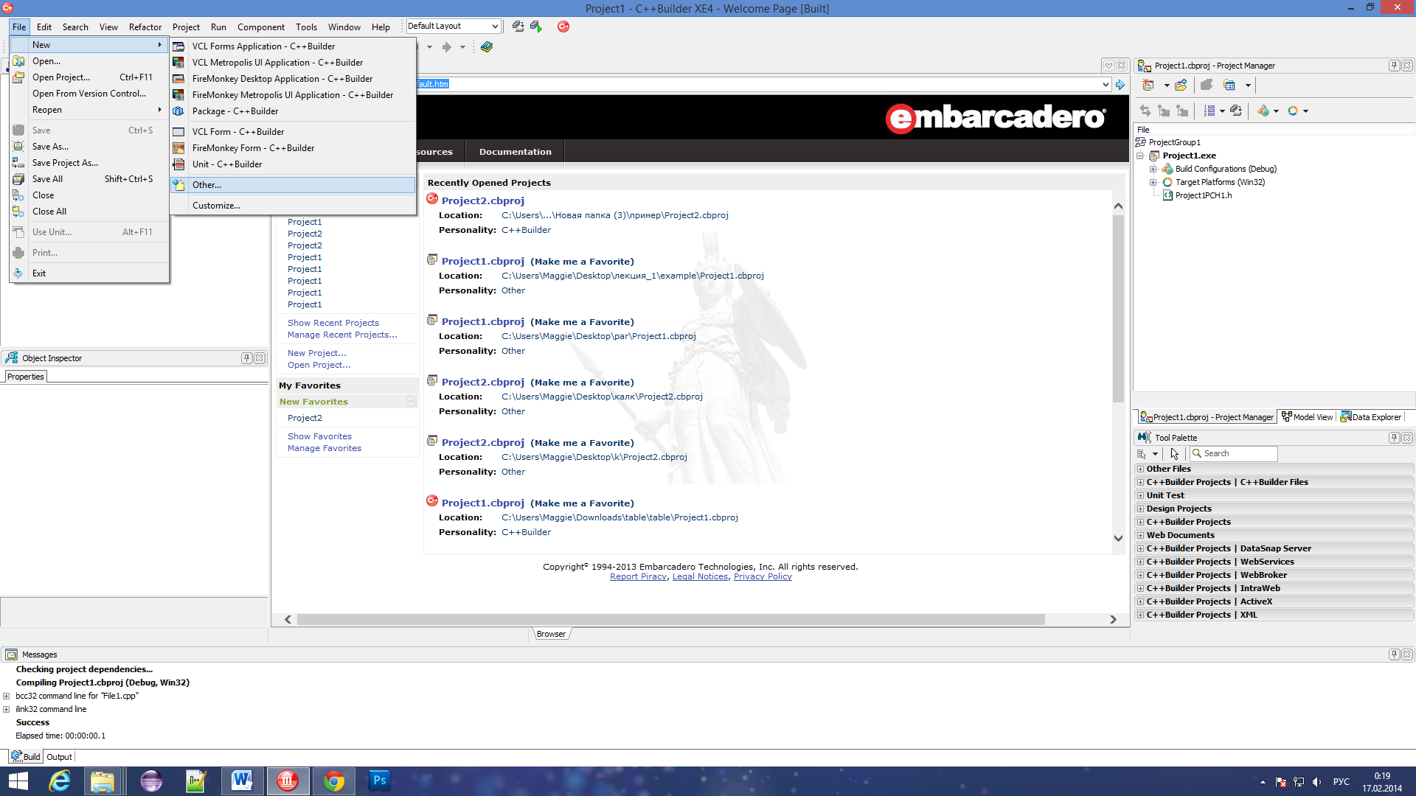Expand ilink32 command line message node
The image size is (1416, 796).
tap(7, 710)
